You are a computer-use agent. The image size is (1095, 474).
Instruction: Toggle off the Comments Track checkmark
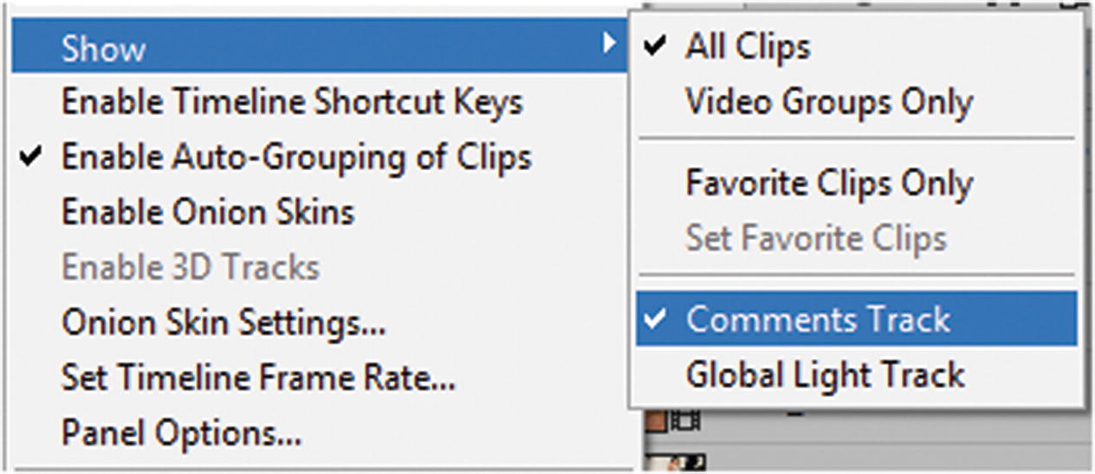pyautogui.click(x=658, y=318)
